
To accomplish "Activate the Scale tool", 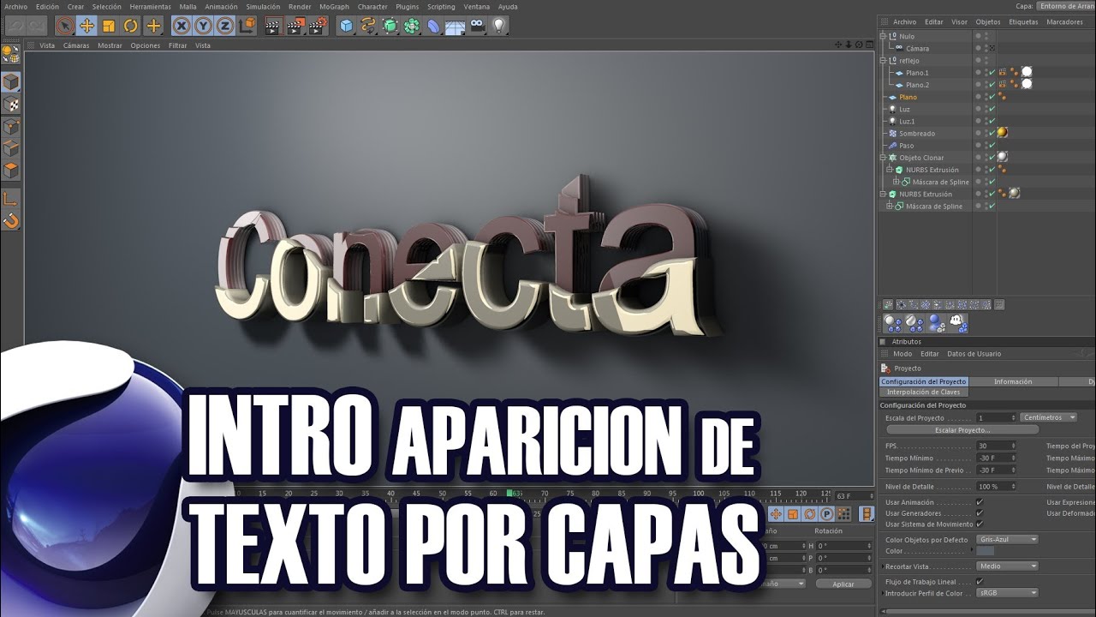I will pos(109,26).
